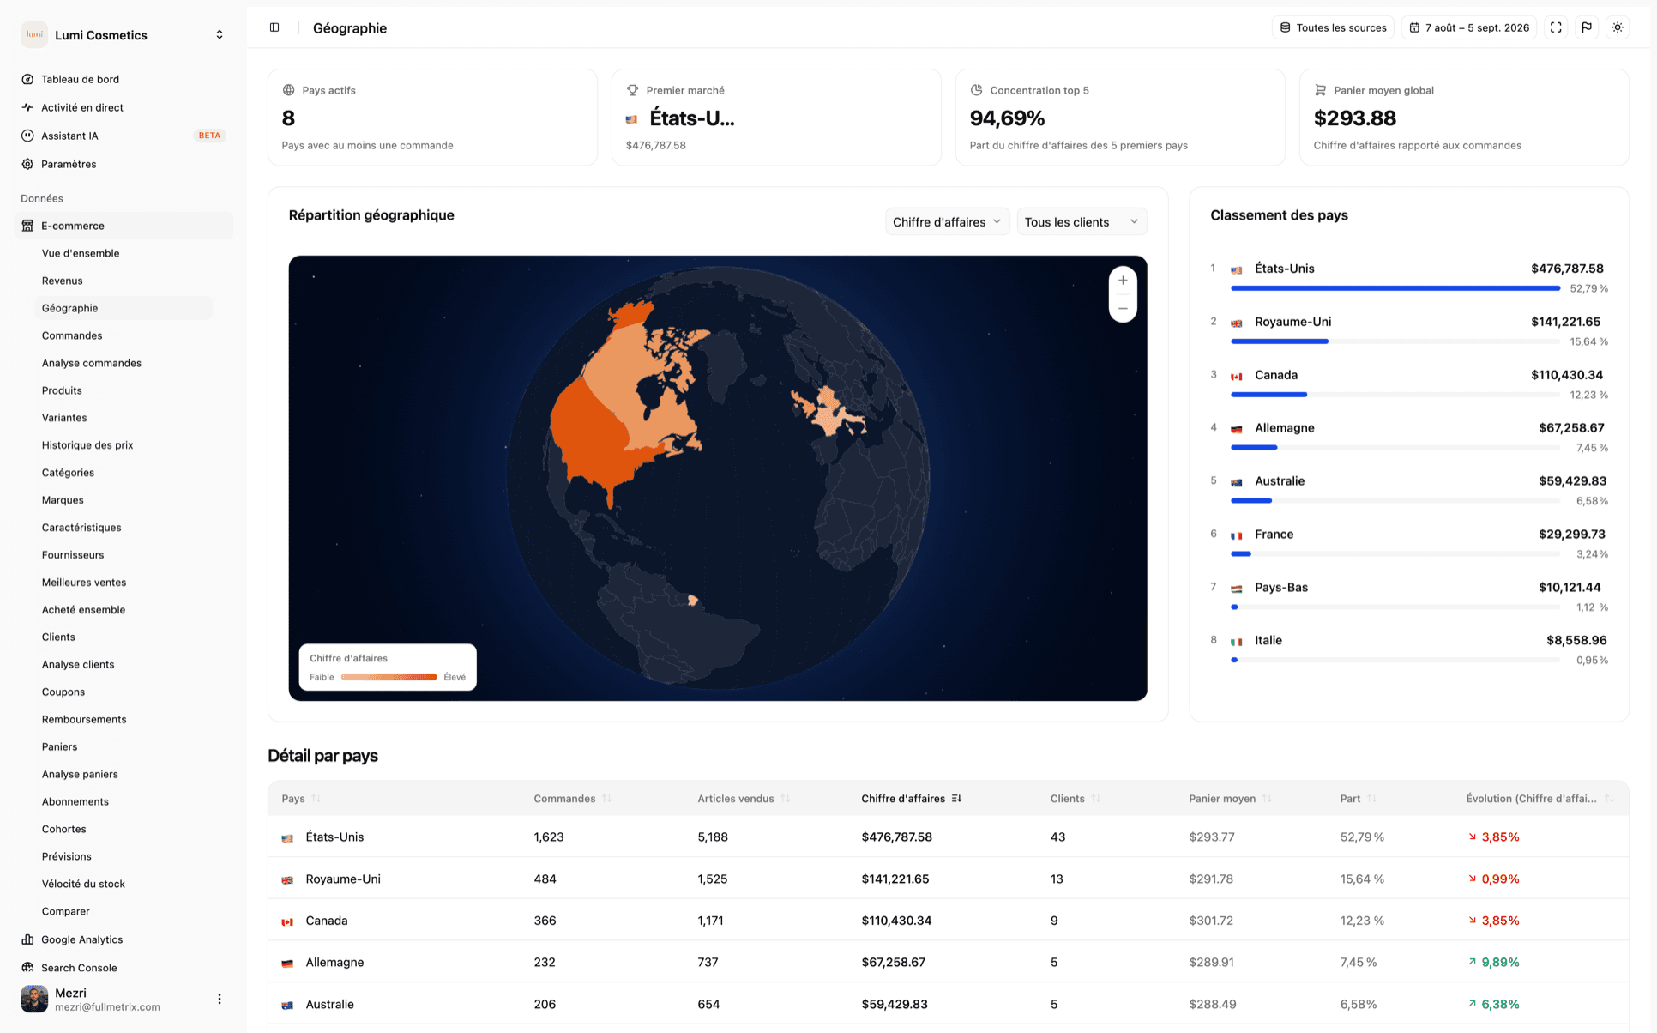Click the trophy icon on Premier marché card
The height and width of the screenshot is (1033, 1657).
pos(632,90)
